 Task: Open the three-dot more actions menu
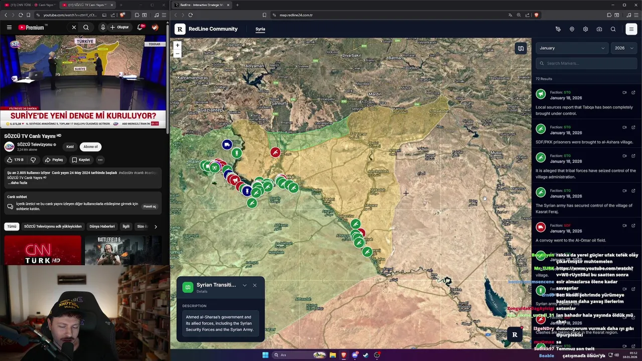tap(100, 160)
